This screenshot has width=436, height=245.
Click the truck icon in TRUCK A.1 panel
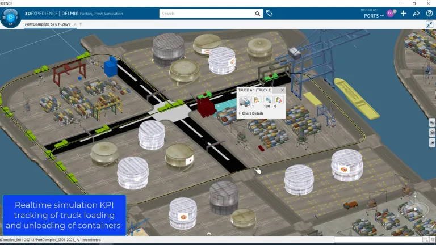click(x=245, y=102)
